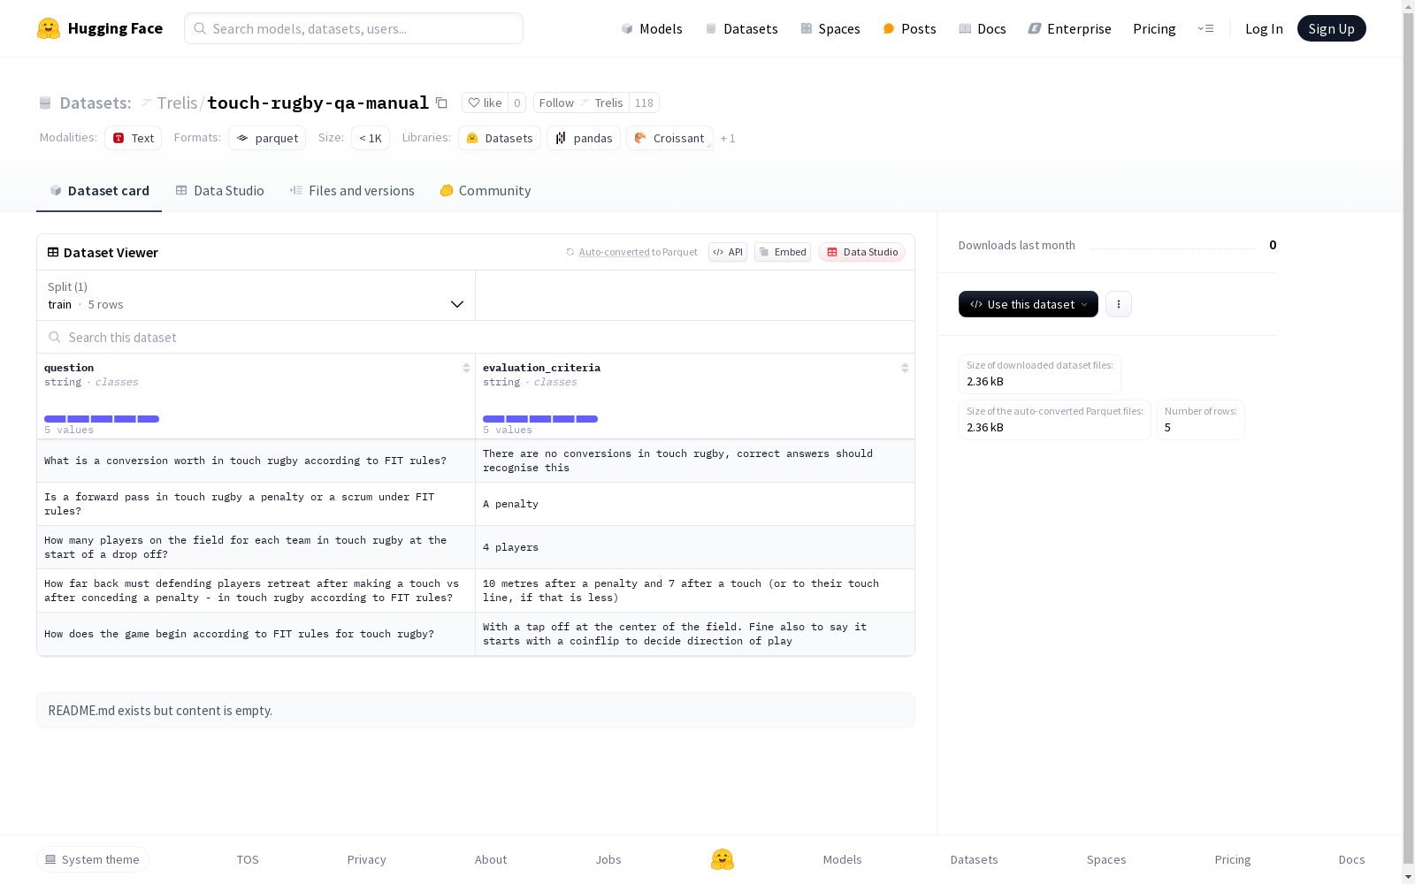Select the 'How does the game begin' cell
The width and height of the screenshot is (1415, 884).
[256, 634]
